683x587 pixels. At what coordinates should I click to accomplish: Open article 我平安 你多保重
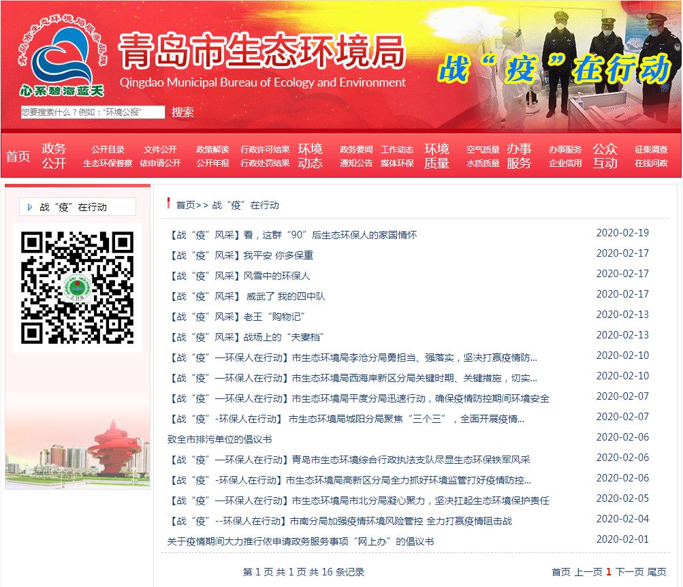pyautogui.click(x=240, y=255)
